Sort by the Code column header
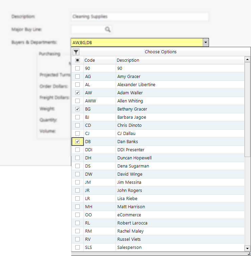Image resolution: width=251 pixels, height=256 pixels. (x=99, y=60)
